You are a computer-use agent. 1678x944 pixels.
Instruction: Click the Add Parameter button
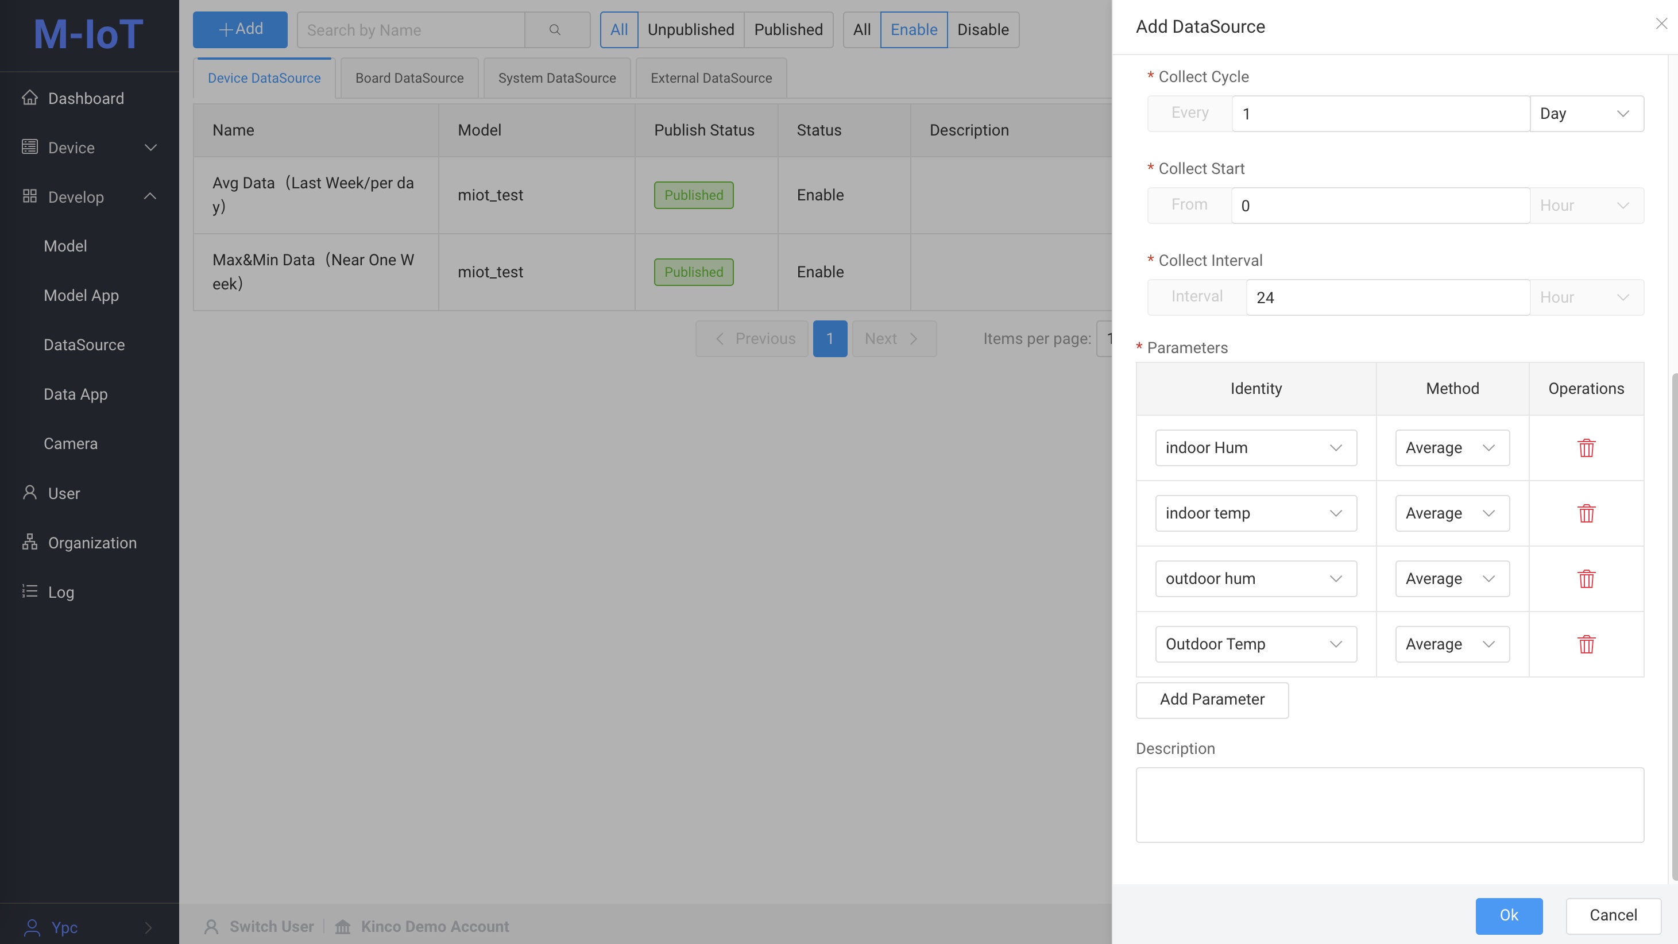coord(1212,700)
